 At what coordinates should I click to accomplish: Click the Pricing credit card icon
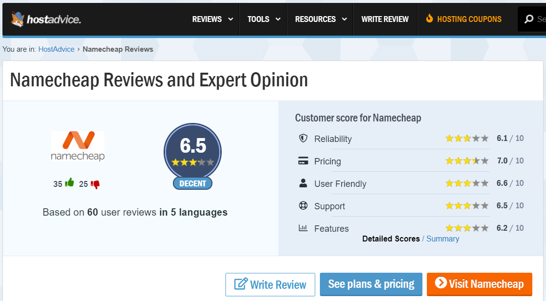(x=303, y=161)
